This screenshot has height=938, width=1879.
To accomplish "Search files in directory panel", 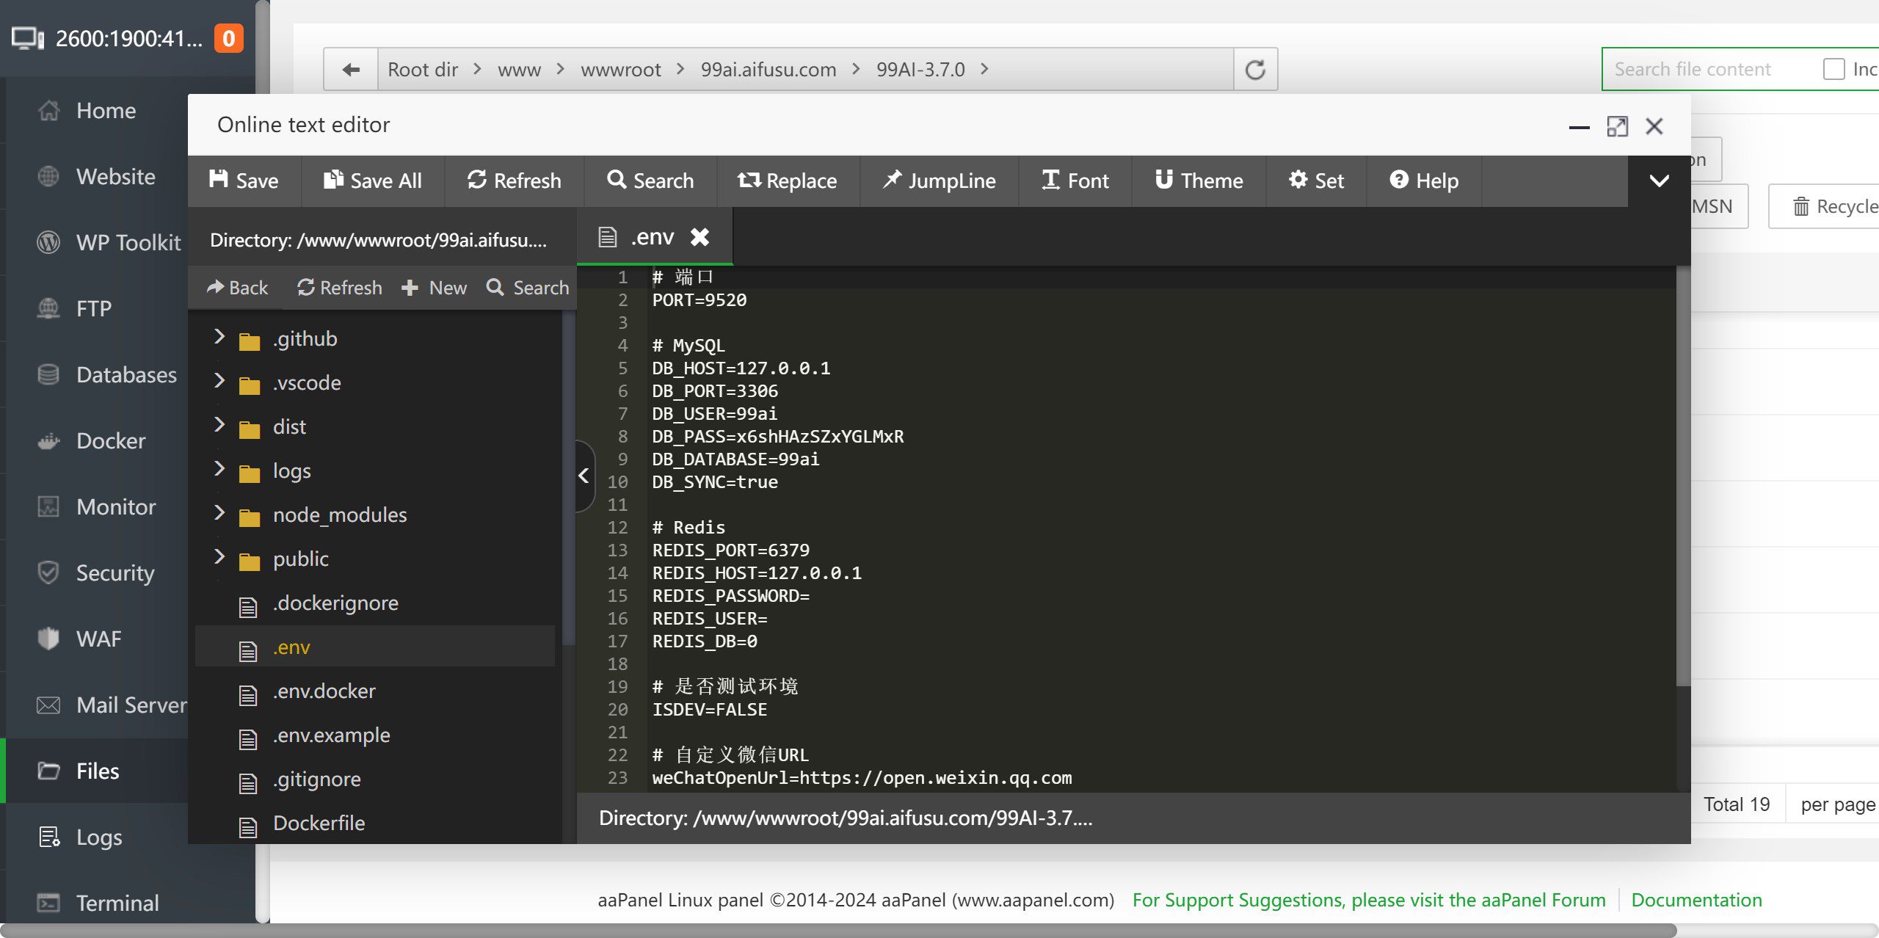I will 528,288.
